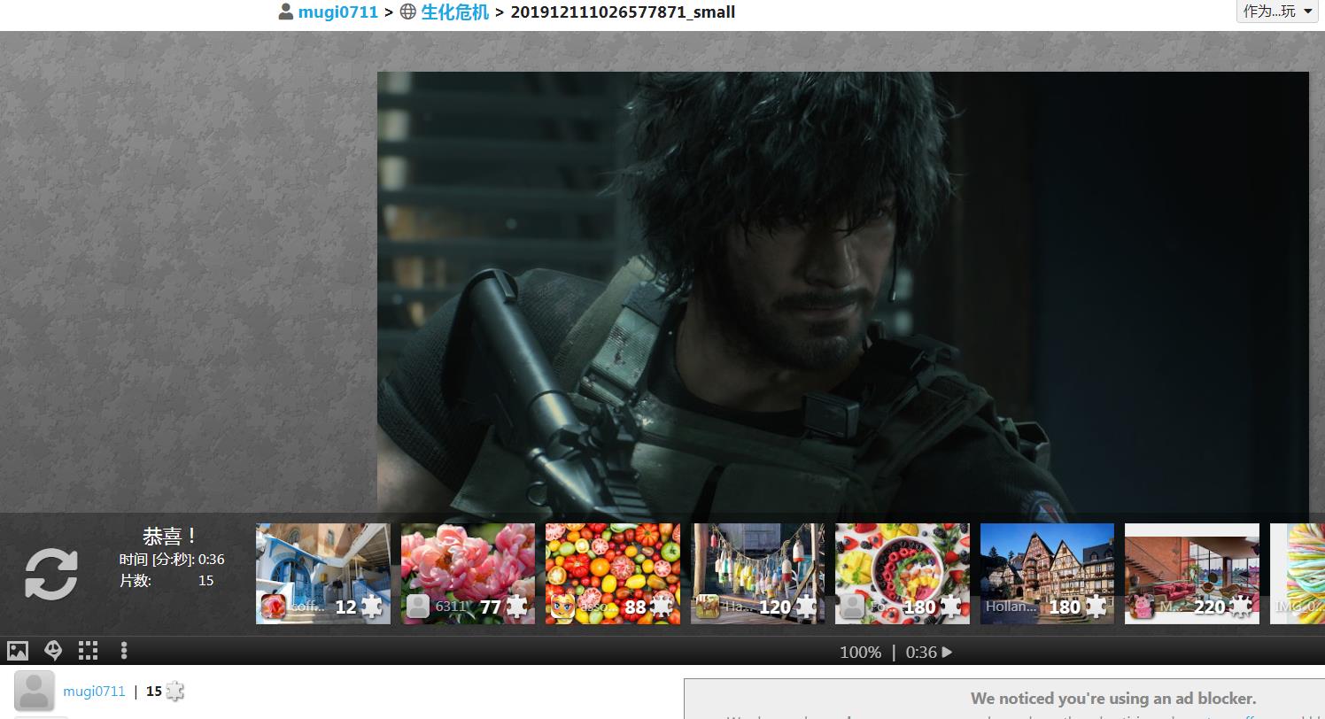Select the 88-piece tomatoes puzzle thumbnail

pyautogui.click(x=612, y=573)
